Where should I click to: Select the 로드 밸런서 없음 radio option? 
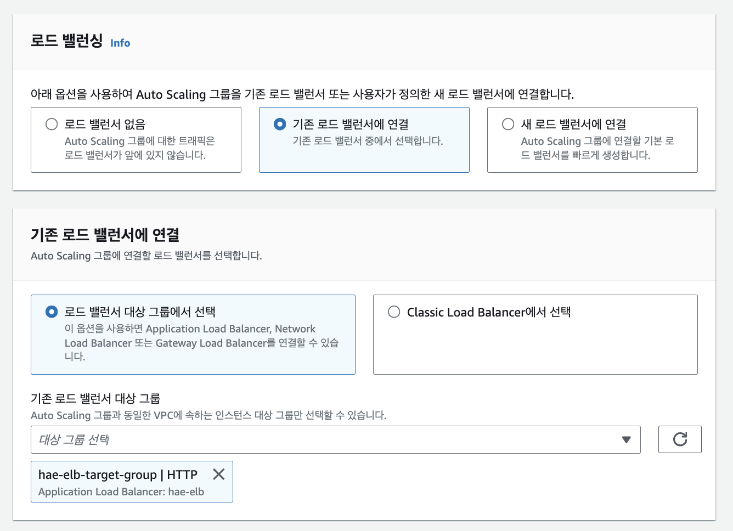point(52,124)
